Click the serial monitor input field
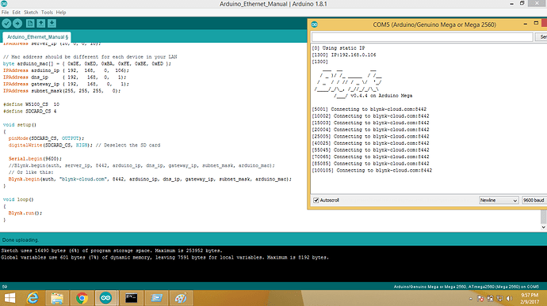Screen dimensions: 547x306 422,36
